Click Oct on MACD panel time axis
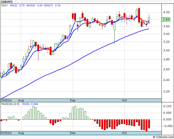 (x=124, y=133)
